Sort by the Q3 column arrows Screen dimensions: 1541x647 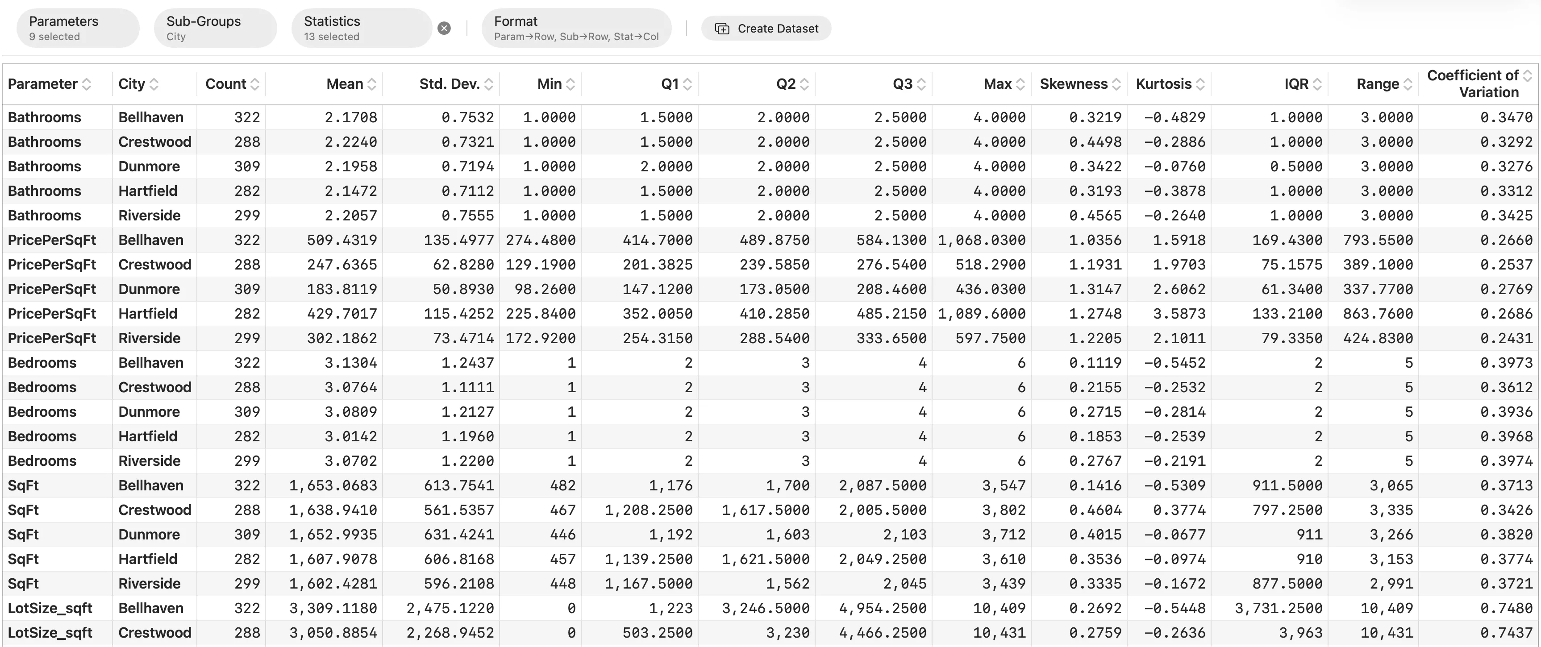[x=921, y=84]
